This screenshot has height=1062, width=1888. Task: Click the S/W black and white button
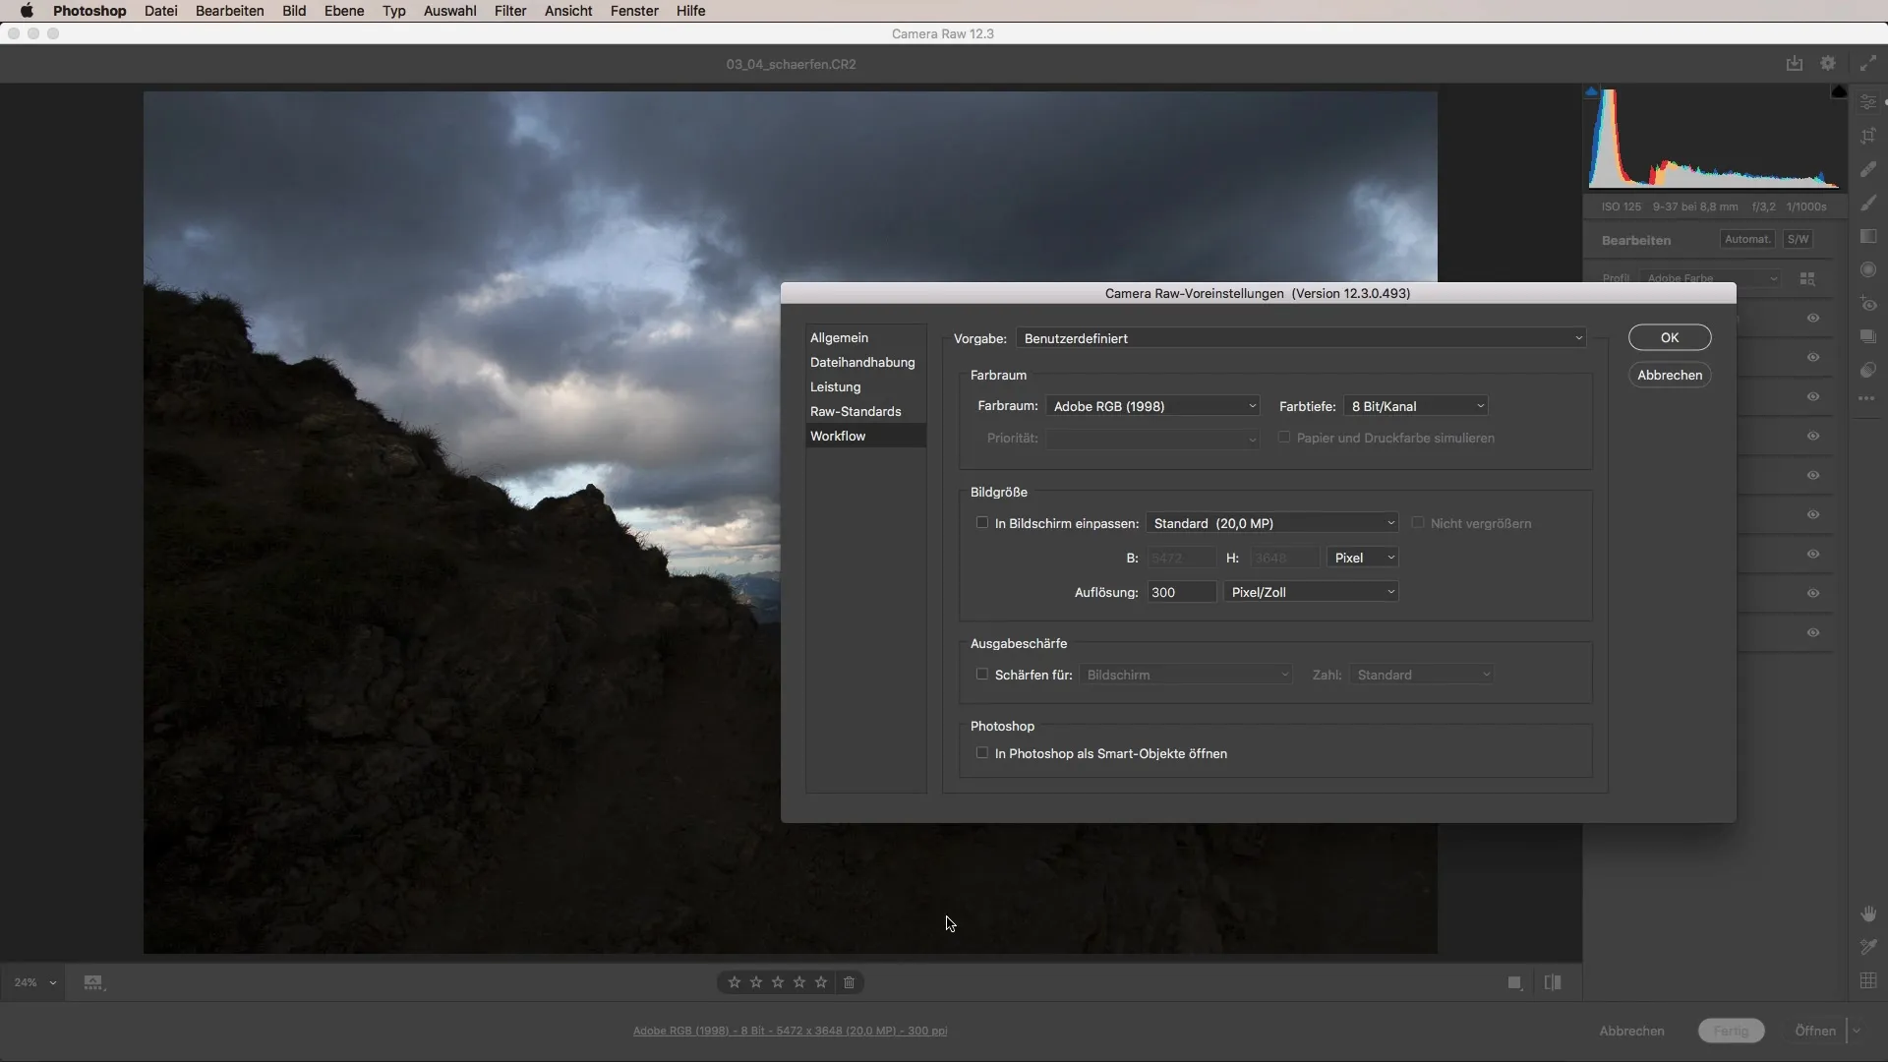[x=1798, y=239]
